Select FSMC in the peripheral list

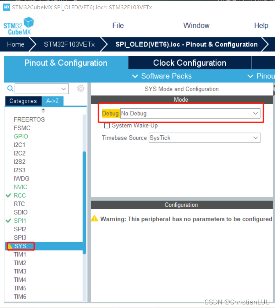[22, 128]
